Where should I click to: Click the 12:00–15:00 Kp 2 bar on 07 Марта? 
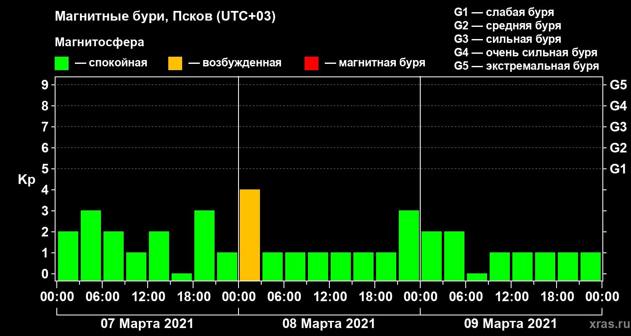[x=159, y=256]
